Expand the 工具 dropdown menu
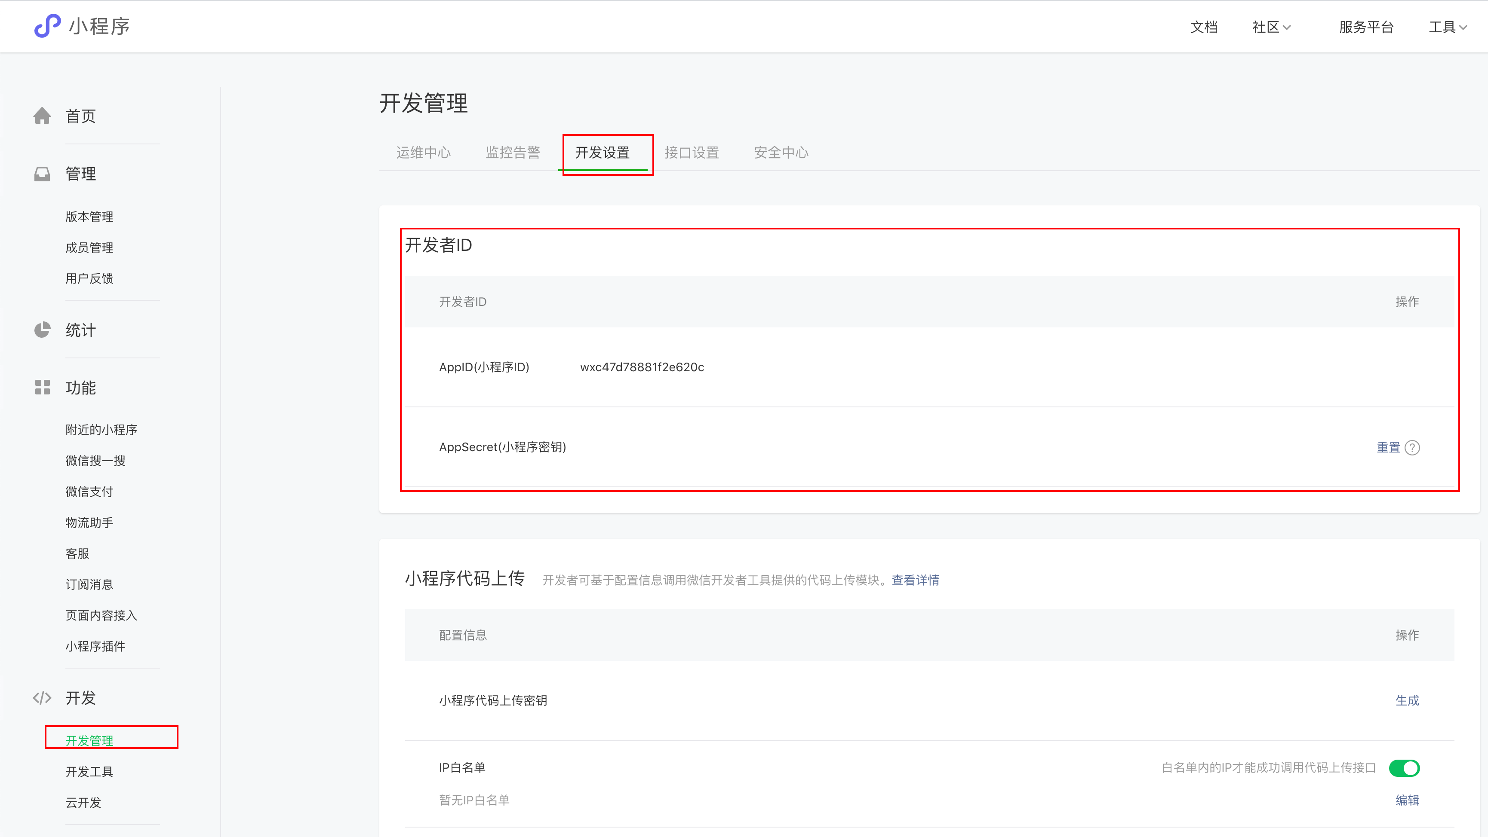Viewport: 1488px width, 837px height. (1447, 27)
